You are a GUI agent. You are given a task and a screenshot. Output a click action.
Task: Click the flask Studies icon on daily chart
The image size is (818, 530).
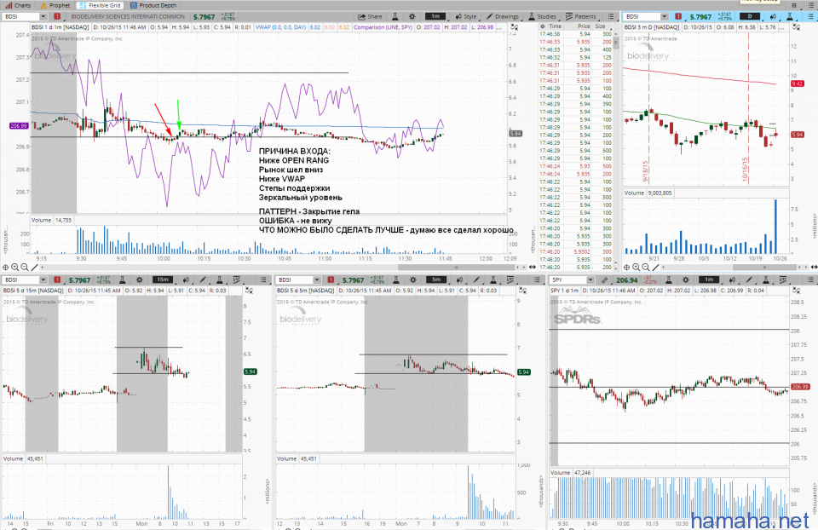790,17
